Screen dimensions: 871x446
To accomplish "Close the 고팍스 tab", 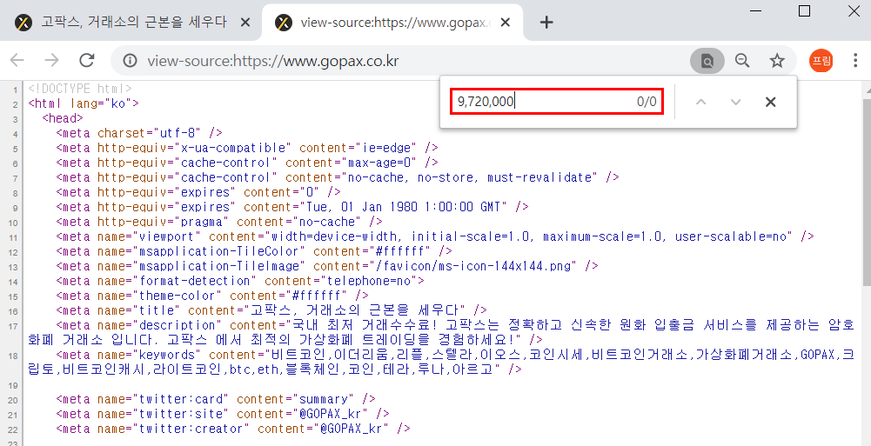I will [245, 23].
